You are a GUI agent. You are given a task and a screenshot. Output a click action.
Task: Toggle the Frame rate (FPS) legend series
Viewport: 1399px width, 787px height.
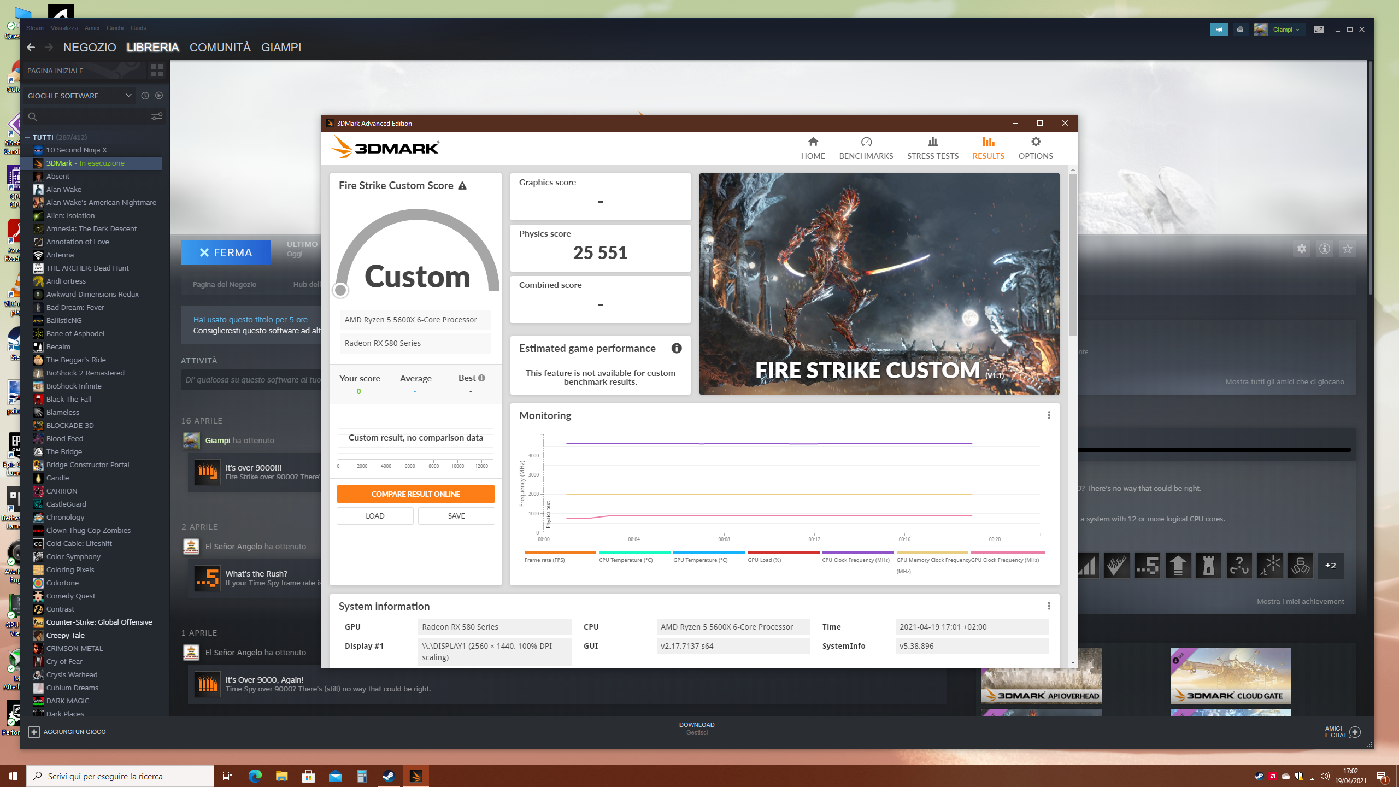click(544, 560)
